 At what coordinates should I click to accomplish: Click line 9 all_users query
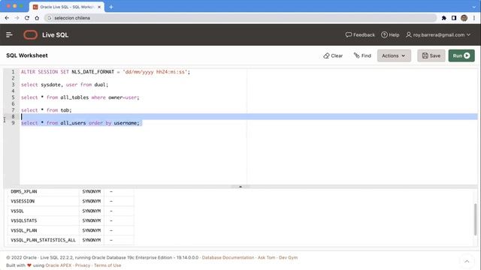coord(80,123)
